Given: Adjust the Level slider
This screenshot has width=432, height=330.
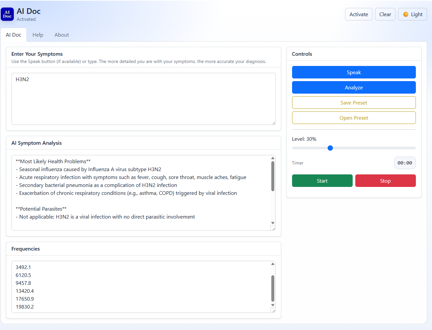Looking at the screenshot, I should pos(330,148).
